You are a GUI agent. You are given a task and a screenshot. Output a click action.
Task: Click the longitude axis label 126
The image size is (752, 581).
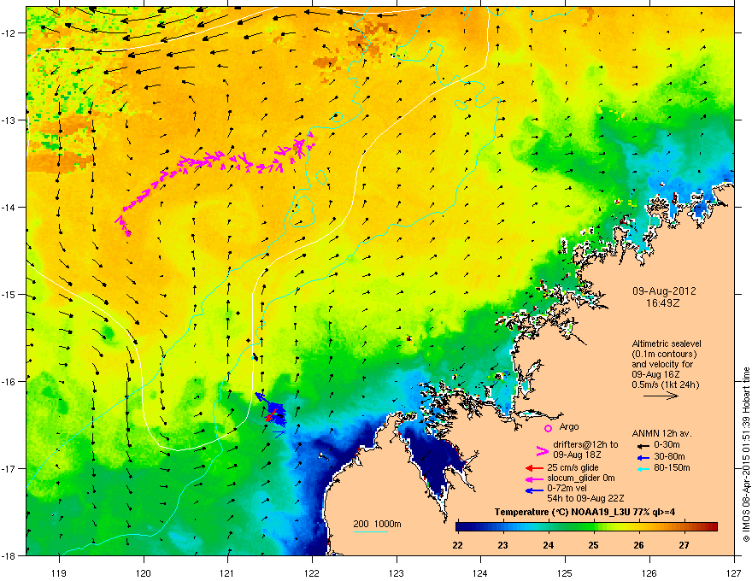(x=649, y=573)
